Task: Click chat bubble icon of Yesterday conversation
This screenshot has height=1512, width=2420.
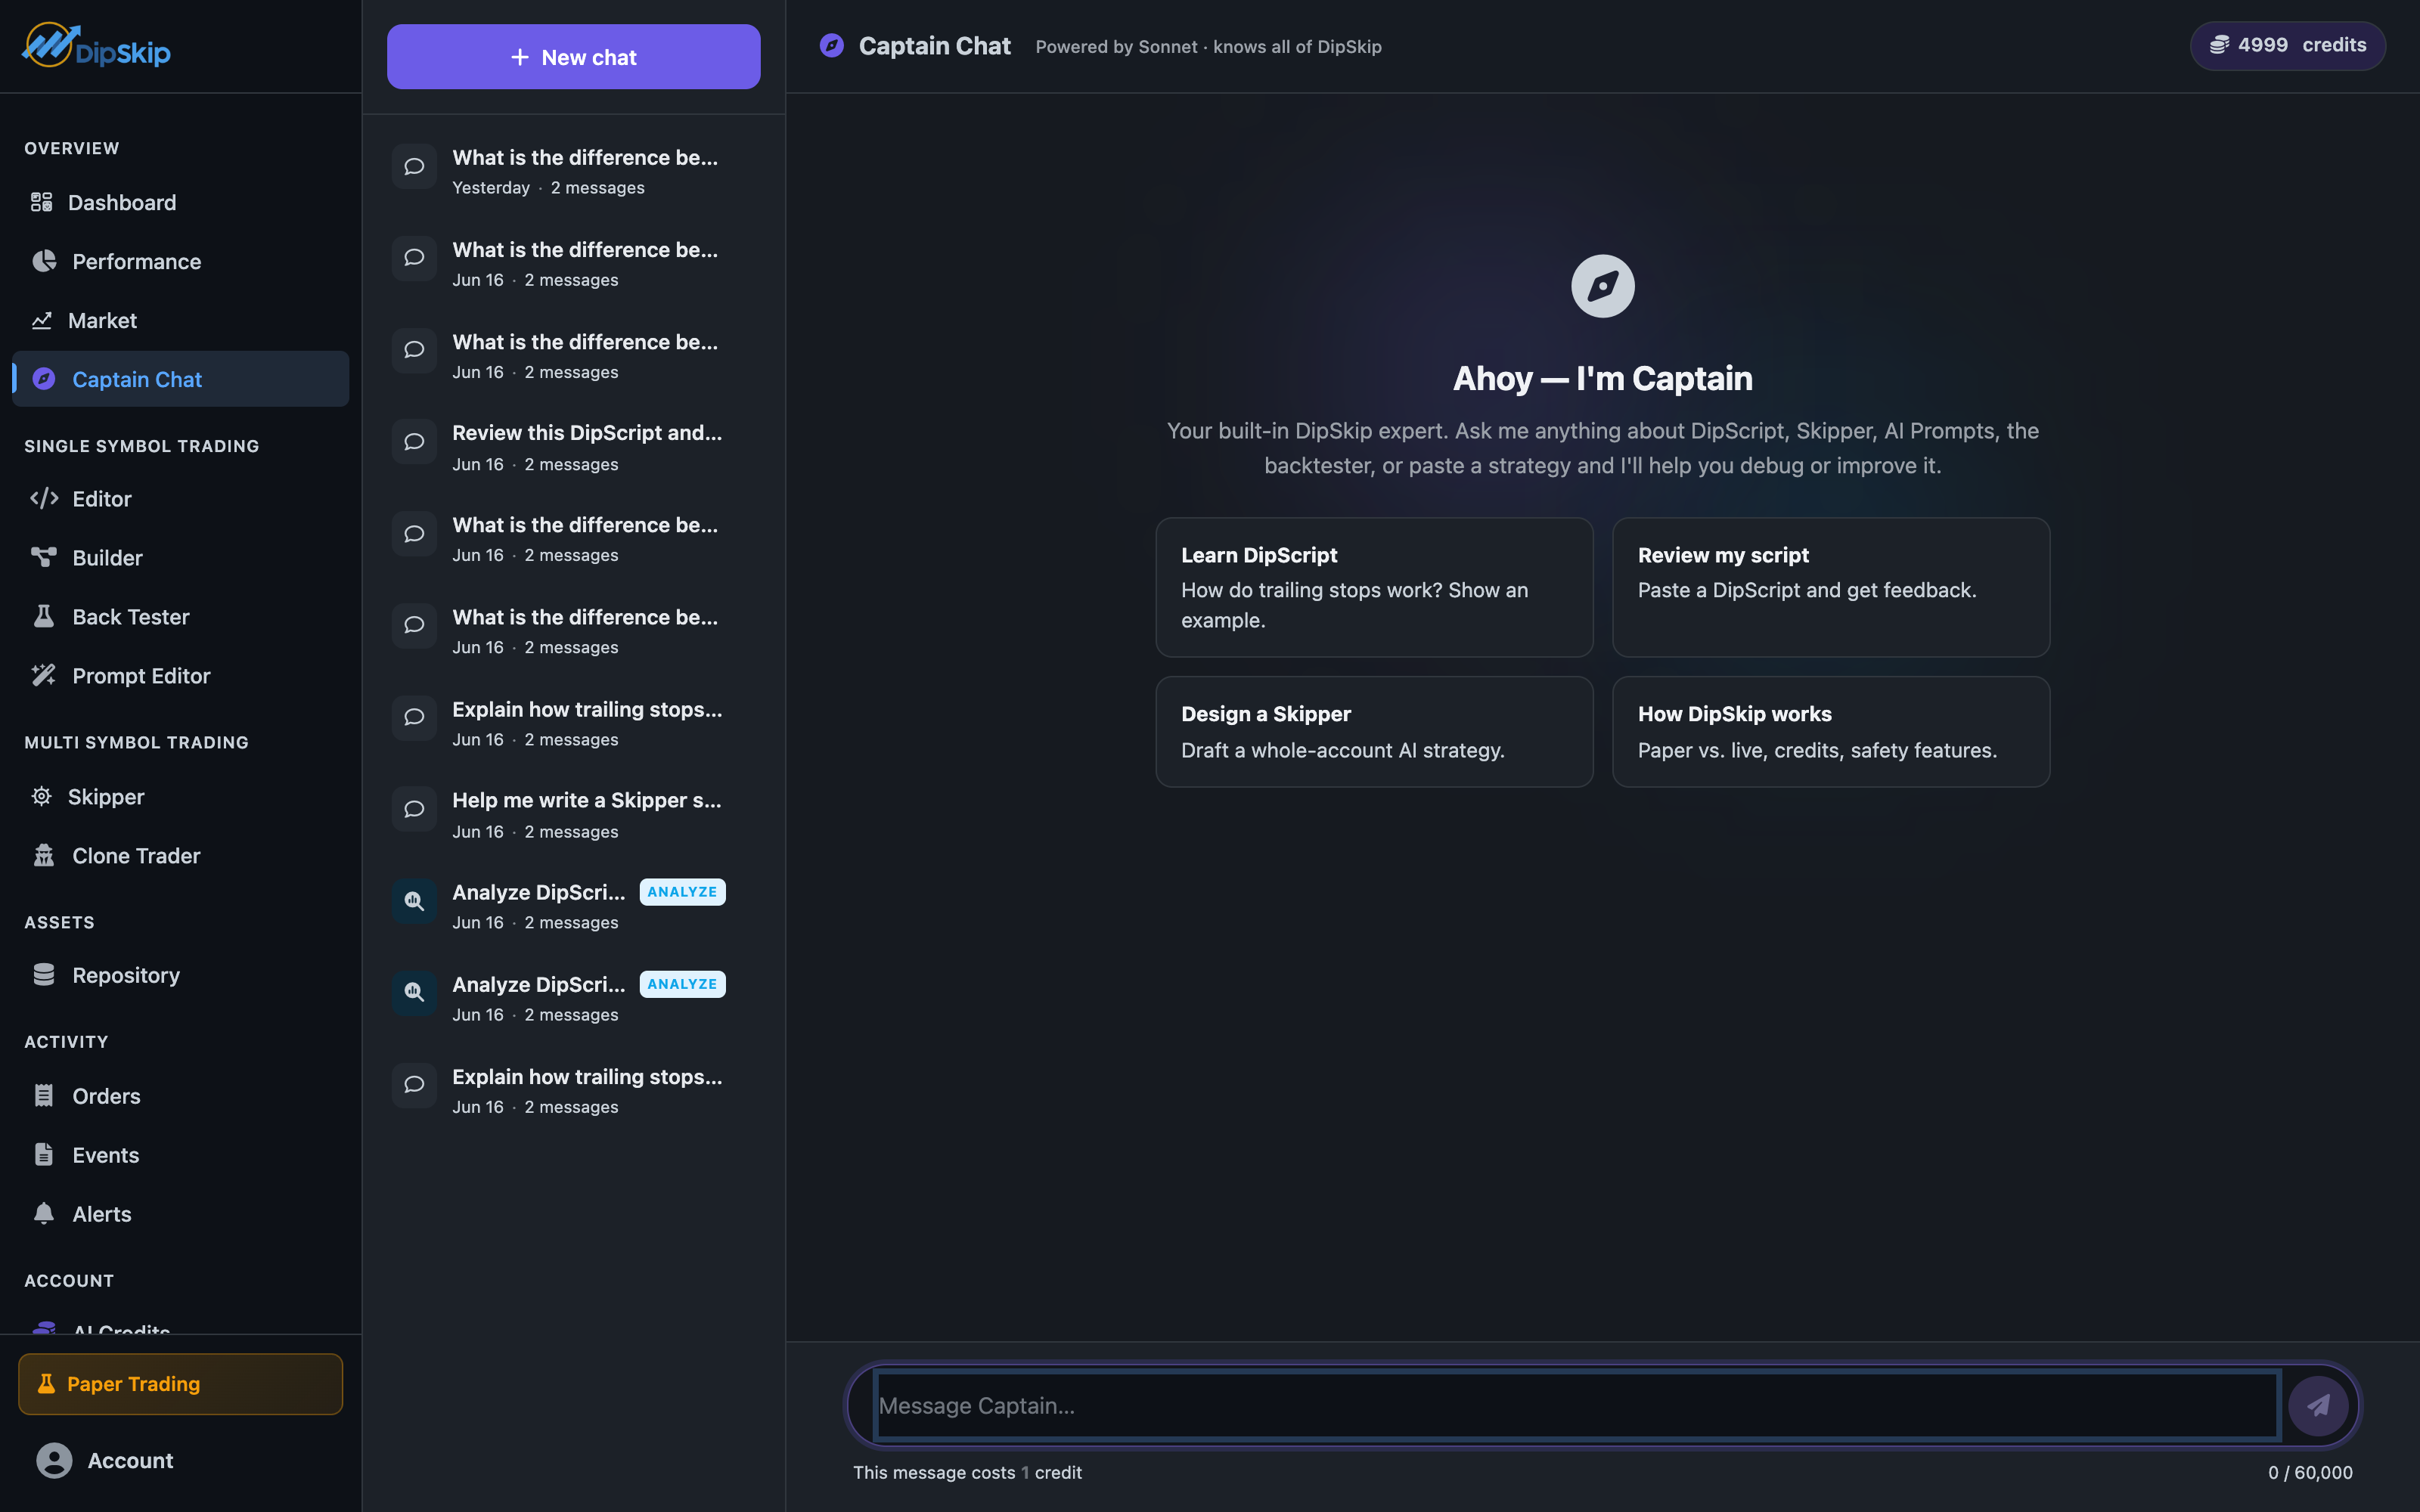Action: 414,167
